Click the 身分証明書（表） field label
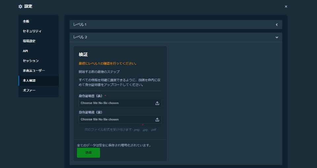 tap(90, 96)
